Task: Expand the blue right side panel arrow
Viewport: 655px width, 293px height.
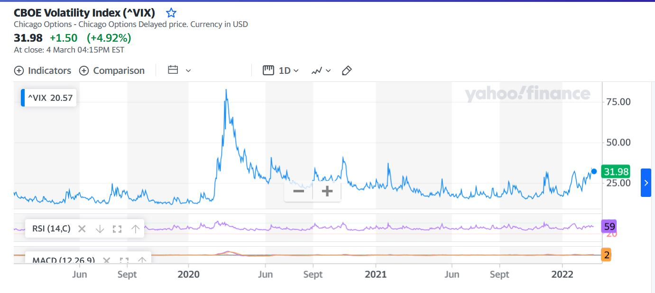Action: coord(646,183)
